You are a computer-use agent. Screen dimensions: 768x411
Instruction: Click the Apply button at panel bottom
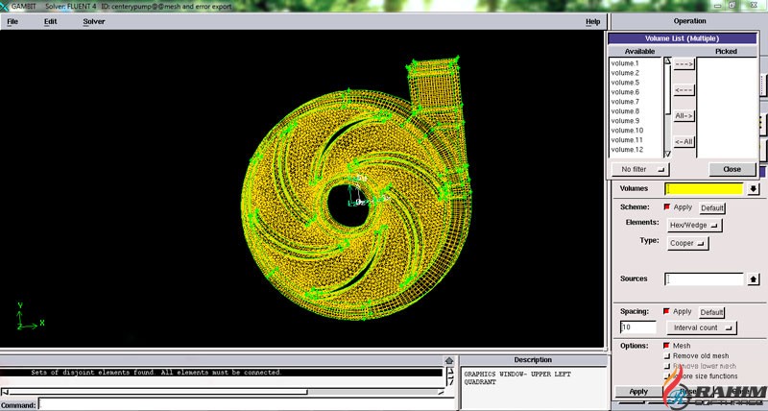[638, 392]
